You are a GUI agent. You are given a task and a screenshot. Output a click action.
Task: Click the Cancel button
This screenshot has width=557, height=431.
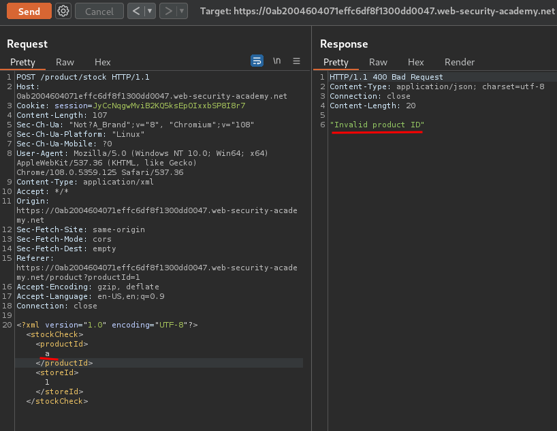pos(99,12)
